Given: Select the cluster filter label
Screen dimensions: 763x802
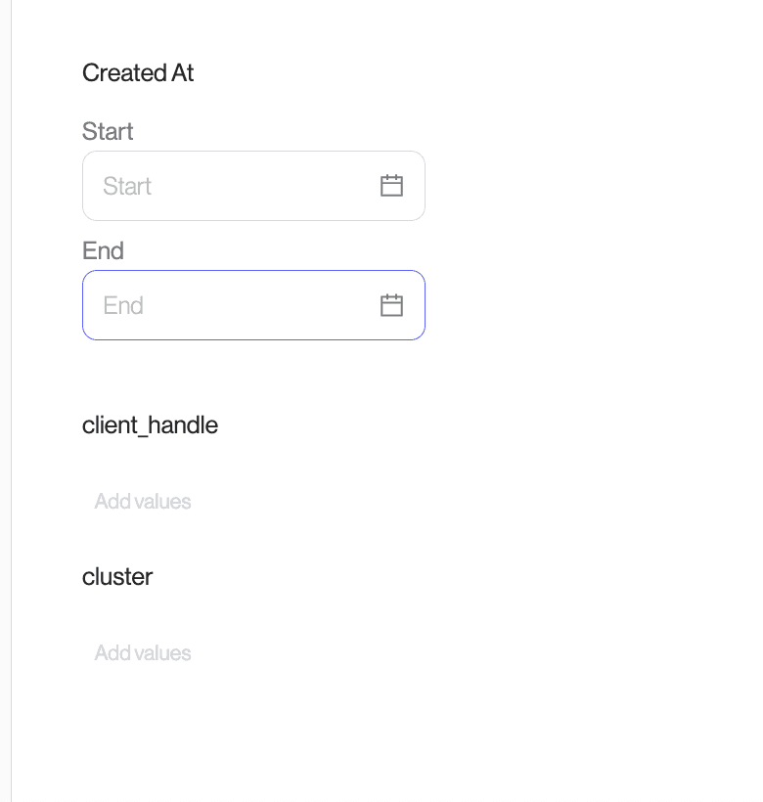Looking at the screenshot, I should point(117,577).
